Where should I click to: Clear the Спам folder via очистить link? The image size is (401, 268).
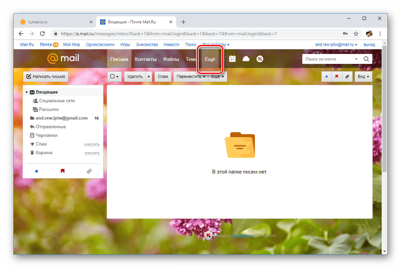(x=92, y=144)
